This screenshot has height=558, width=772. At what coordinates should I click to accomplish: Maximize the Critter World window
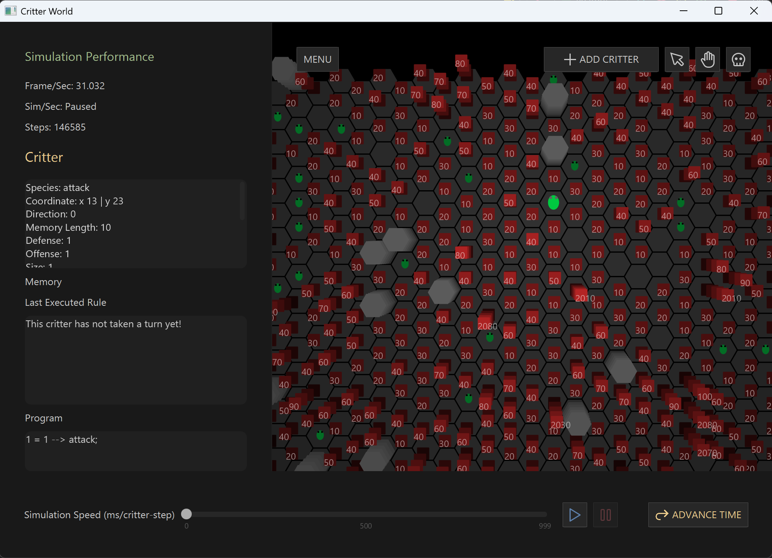click(x=718, y=11)
